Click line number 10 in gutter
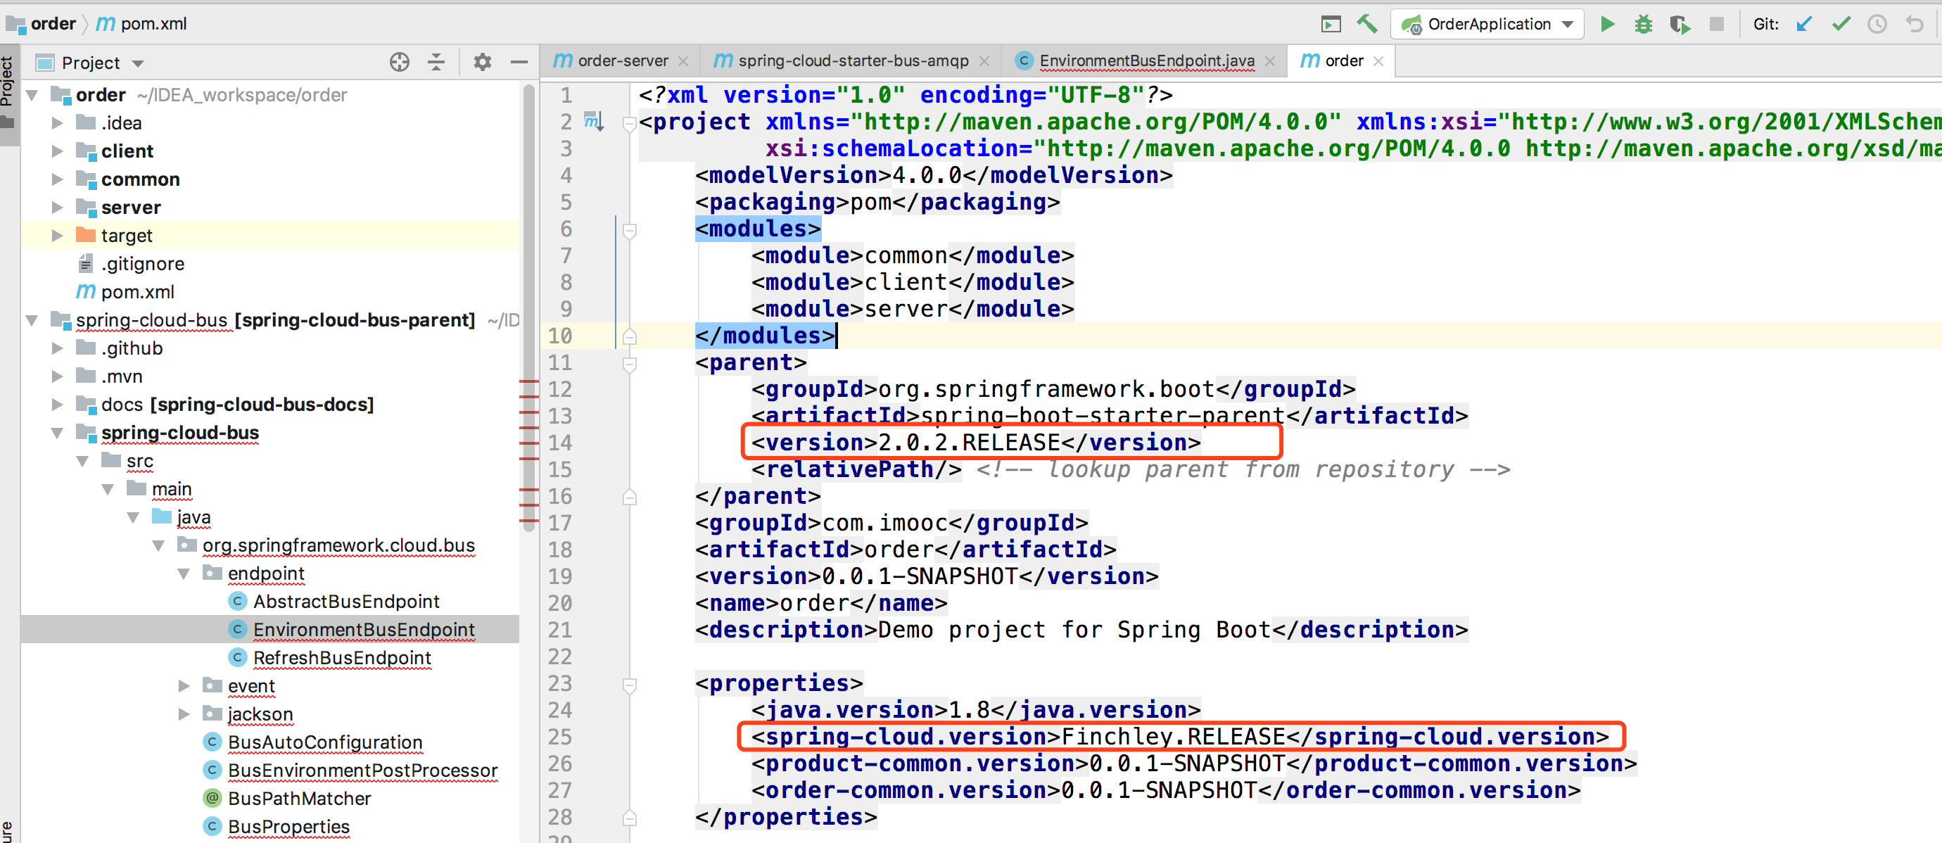This screenshot has width=1942, height=843. tap(560, 336)
